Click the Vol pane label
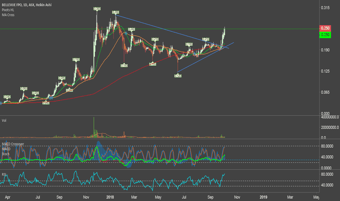This screenshot has width=340, height=201. [4, 120]
